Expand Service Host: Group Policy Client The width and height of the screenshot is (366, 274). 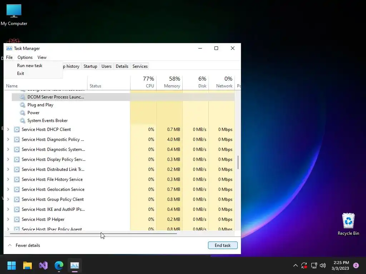click(x=8, y=199)
